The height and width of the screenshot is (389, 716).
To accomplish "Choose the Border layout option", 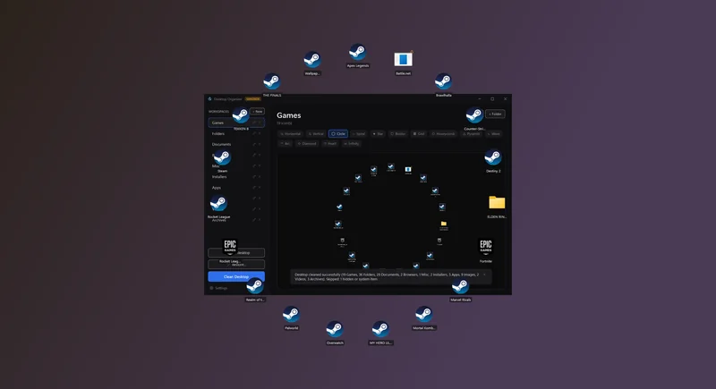I will [398, 133].
